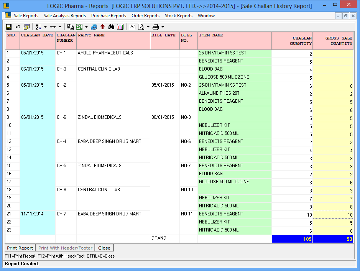Click the CHALLAN QUANTITY column header
The width and height of the screenshot is (360, 271).
point(292,41)
